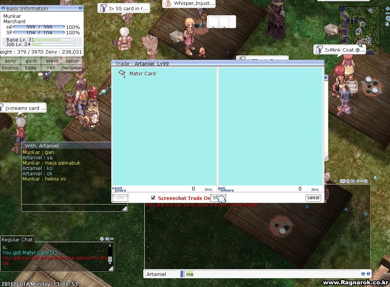Image resolution: width=390 pixels, height=287 pixels.
Task: Click the left round button at the chat input bar's end
Action: [x=363, y=274]
